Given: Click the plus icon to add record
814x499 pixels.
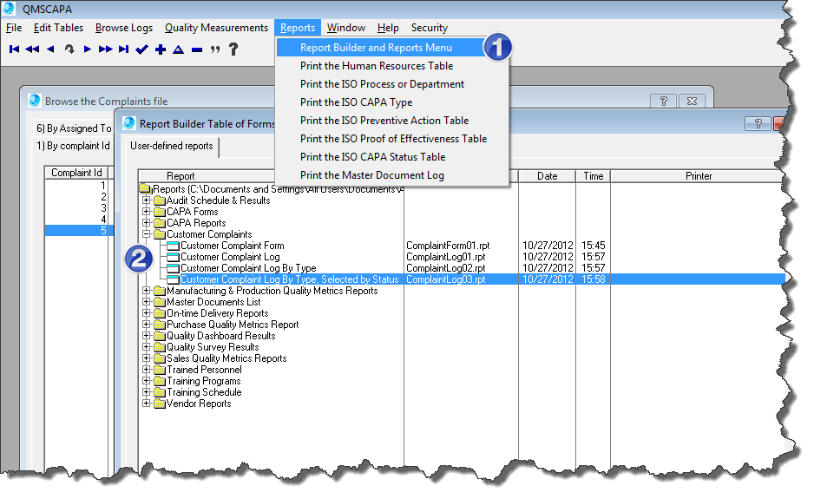Looking at the screenshot, I should (161, 49).
